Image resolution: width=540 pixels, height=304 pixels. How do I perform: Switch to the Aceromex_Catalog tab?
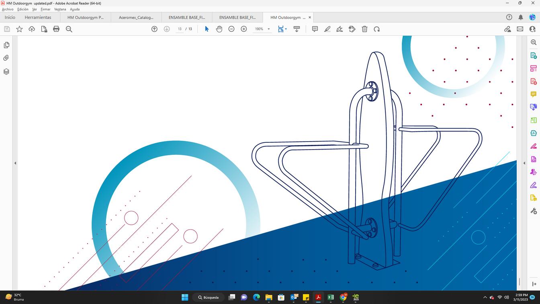click(136, 17)
